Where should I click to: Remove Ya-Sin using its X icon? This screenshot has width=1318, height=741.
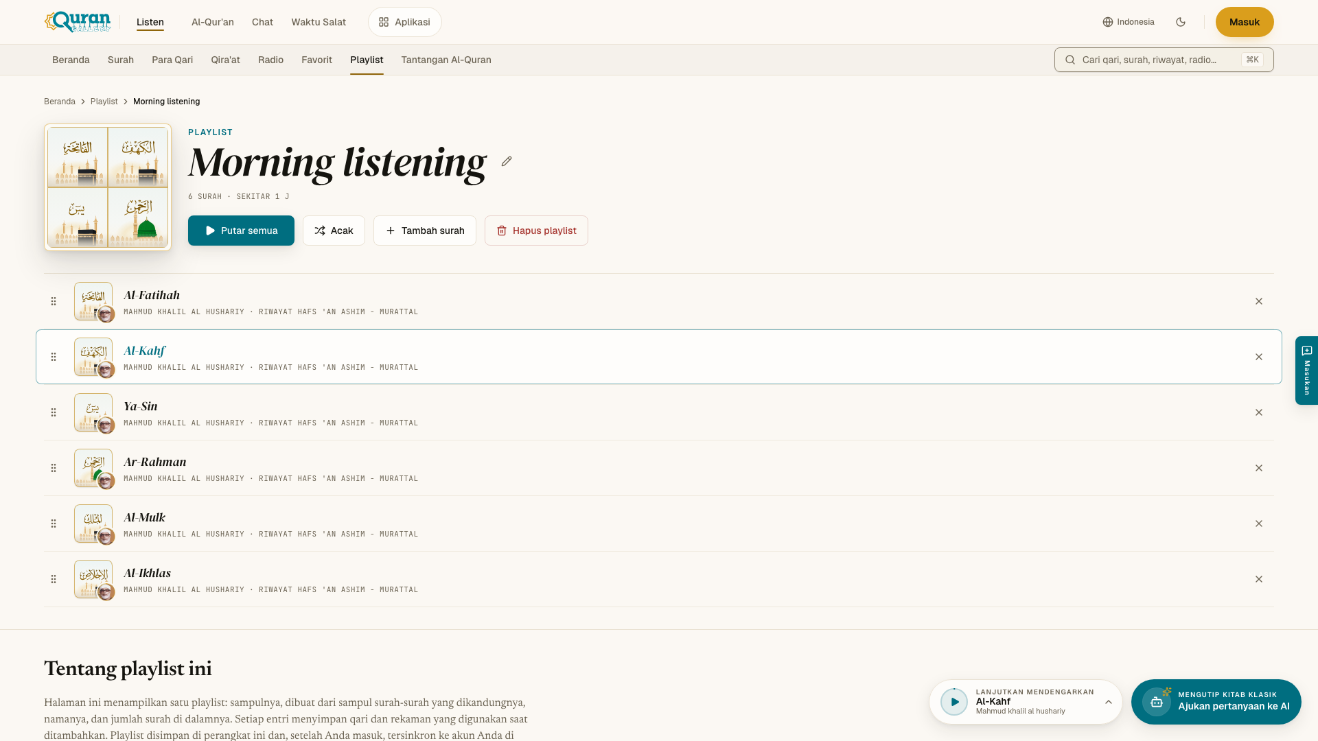pos(1259,412)
